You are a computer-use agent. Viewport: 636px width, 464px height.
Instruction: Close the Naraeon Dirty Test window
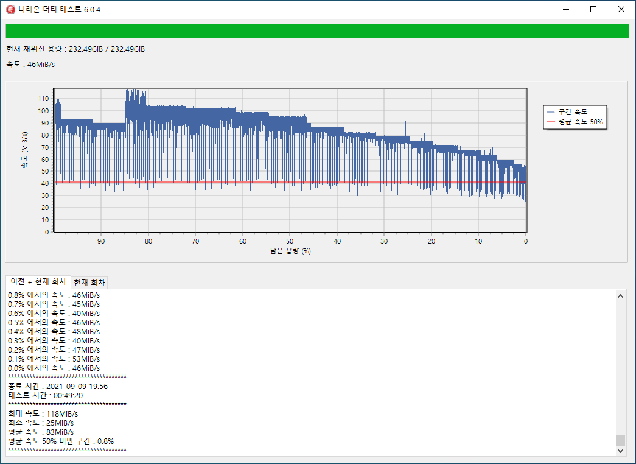621,9
